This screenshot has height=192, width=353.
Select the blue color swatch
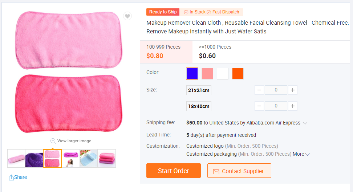coord(192,74)
